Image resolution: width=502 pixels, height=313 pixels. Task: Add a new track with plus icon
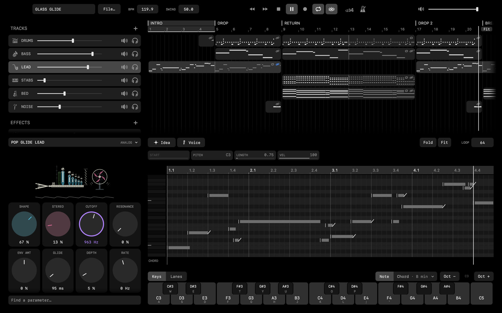(135, 28)
